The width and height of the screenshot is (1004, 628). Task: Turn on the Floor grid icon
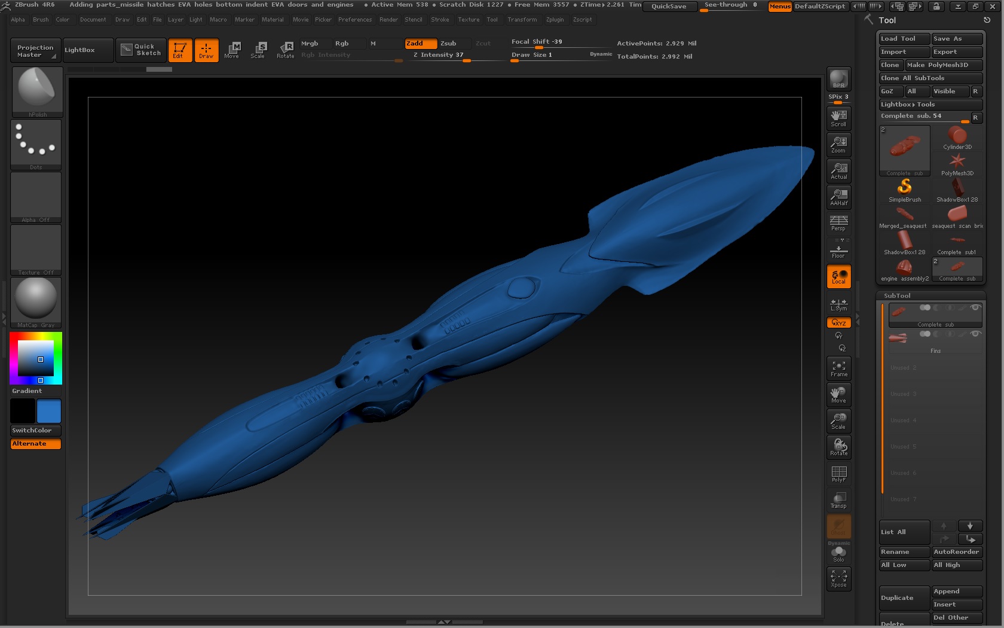pyautogui.click(x=838, y=248)
